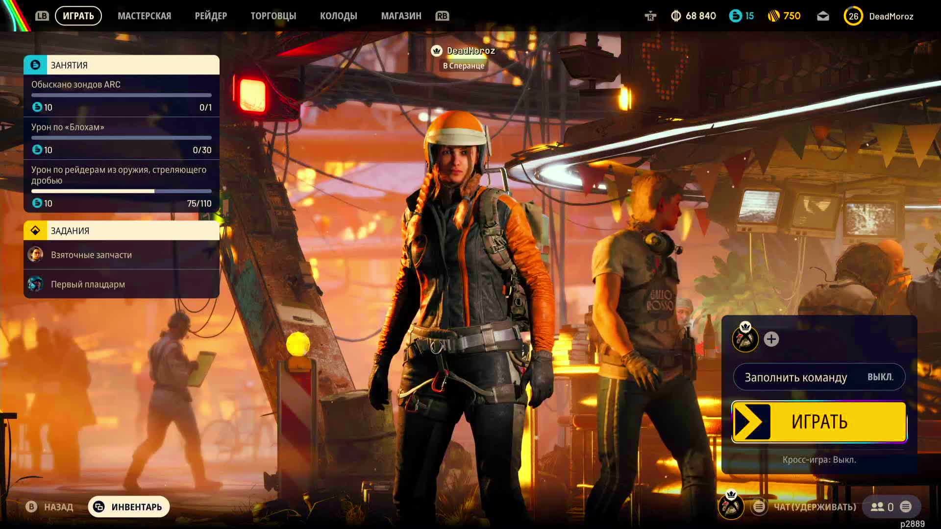This screenshot has height=529, width=941.
Task: Open ИНВЕНТАРЬ at the bottom left
Action: [x=129, y=507]
